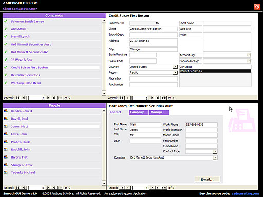Click the checkmark icon beside Warburg Dillon Read

6,83
